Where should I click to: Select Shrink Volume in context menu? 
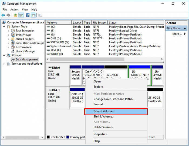104,117
